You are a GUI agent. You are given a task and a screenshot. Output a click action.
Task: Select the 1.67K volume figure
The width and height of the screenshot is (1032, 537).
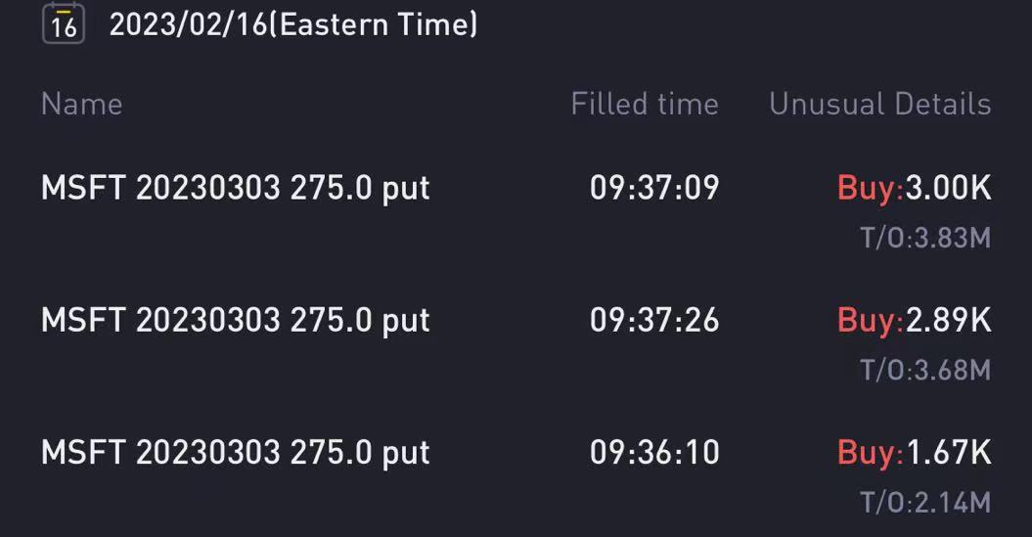pyautogui.click(x=948, y=452)
